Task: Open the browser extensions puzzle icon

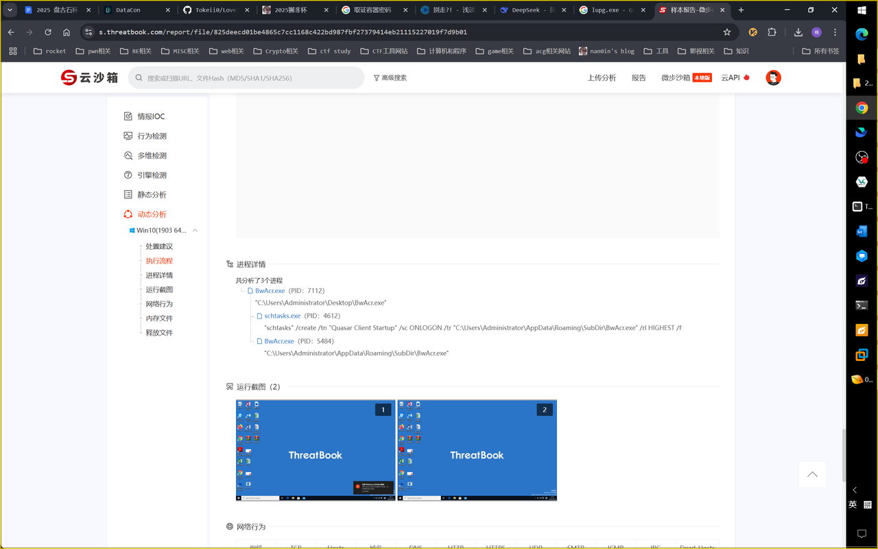Action: (772, 32)
